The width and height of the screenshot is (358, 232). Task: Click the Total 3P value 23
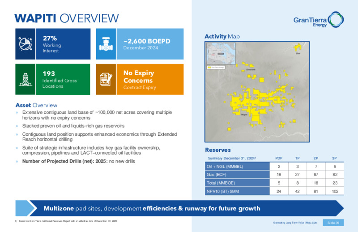pos(335,183)
